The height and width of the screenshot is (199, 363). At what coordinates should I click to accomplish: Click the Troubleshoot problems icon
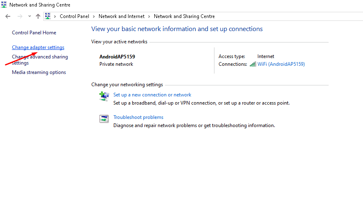[104, 119]
